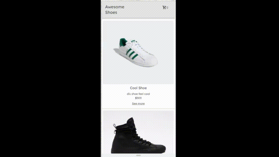Click the word "Awesome" in the header
The image size is (279, 157).
click(x=115, y=7)
